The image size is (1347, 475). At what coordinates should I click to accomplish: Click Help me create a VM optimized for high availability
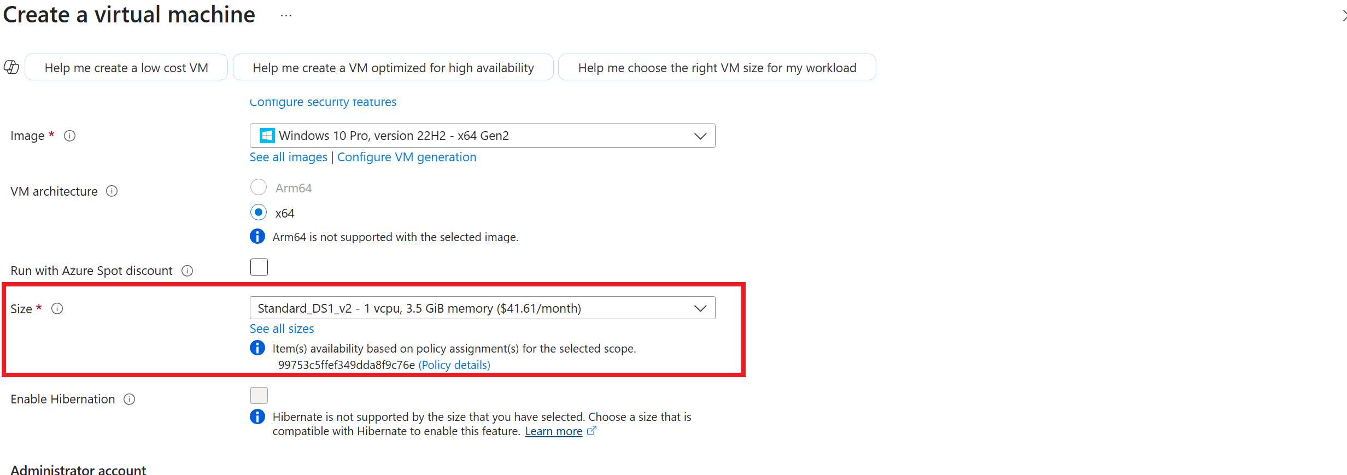click(393, 67)
